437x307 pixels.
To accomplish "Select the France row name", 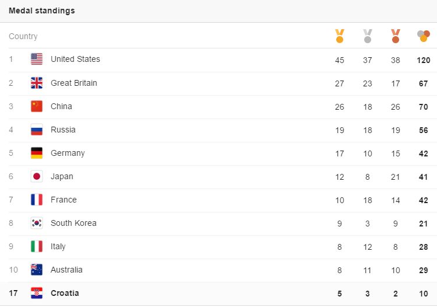I will point(64,200).
